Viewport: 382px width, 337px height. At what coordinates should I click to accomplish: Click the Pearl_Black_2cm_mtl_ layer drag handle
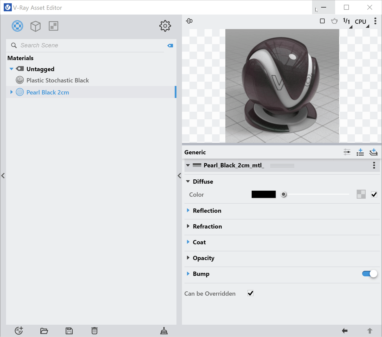[x=282, y=166]
